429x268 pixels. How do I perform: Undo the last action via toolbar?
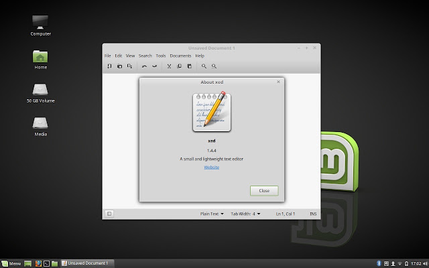145,66
